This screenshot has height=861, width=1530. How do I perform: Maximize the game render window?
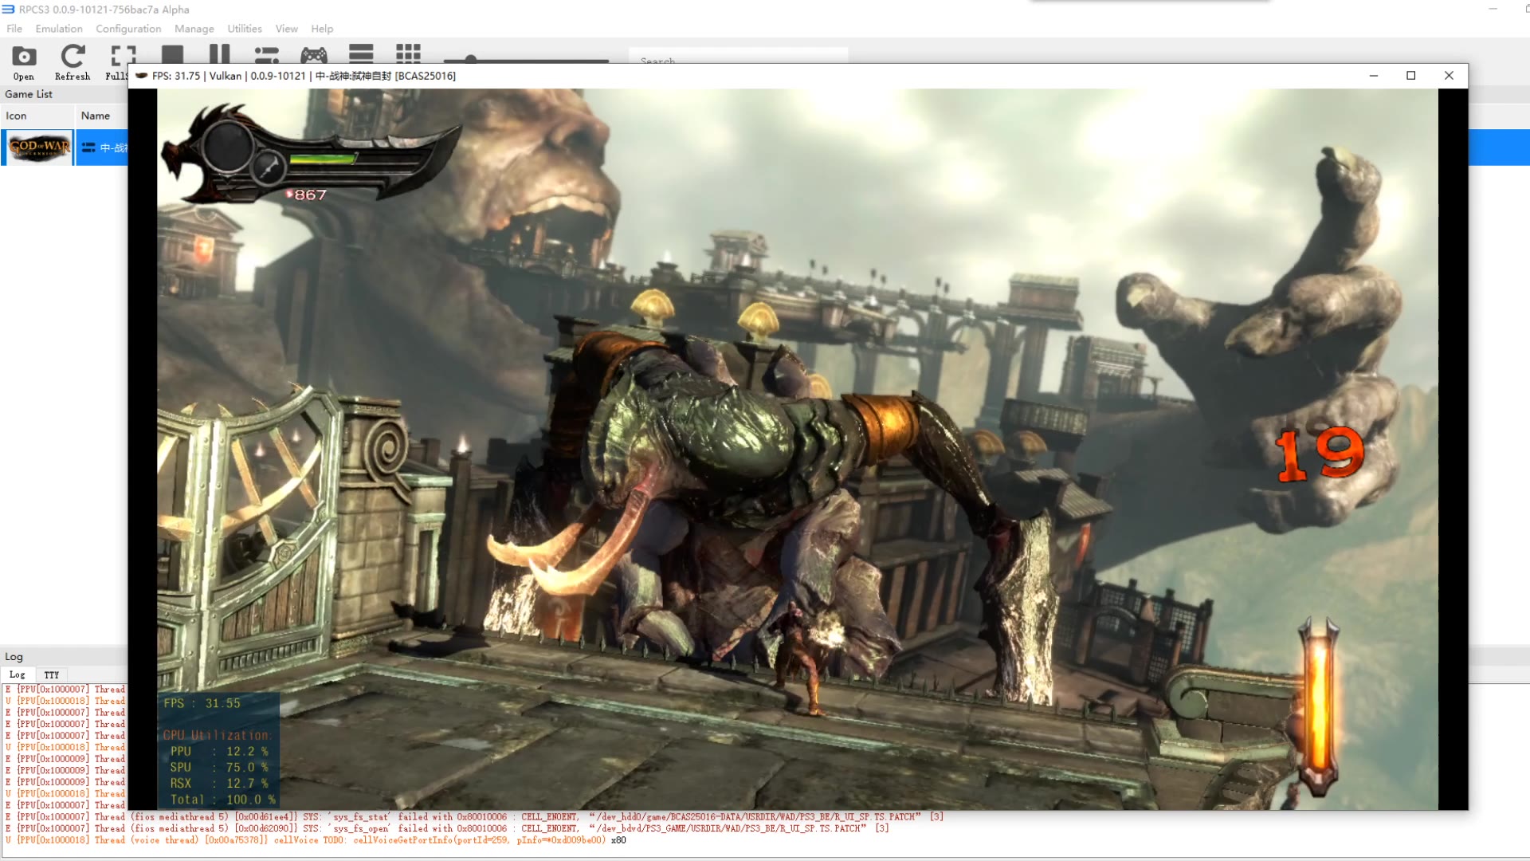pos(1410,76)
